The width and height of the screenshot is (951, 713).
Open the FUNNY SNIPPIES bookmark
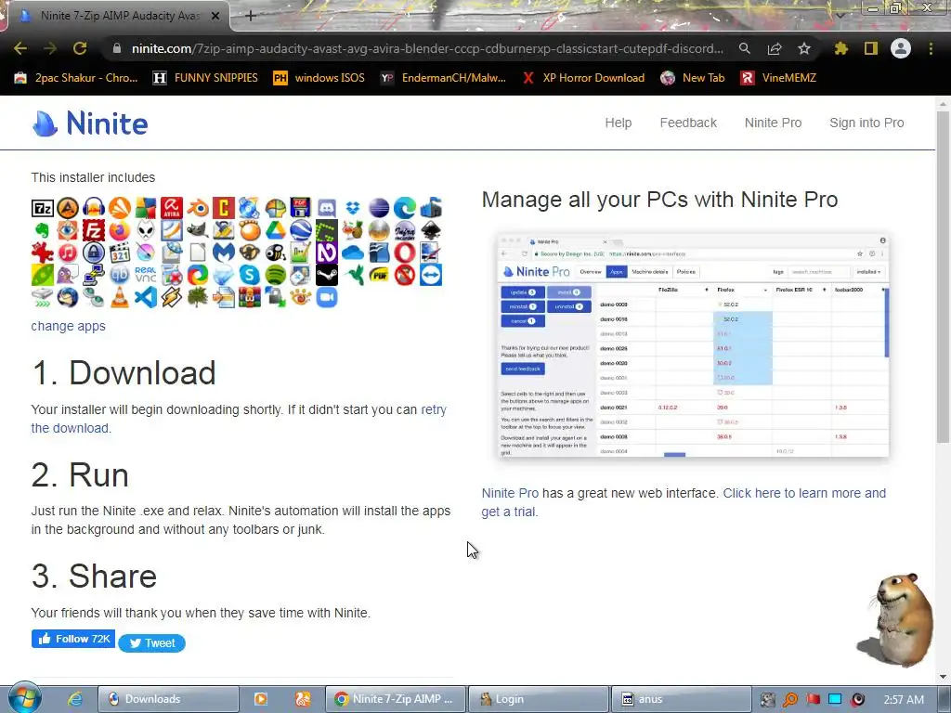205,78
